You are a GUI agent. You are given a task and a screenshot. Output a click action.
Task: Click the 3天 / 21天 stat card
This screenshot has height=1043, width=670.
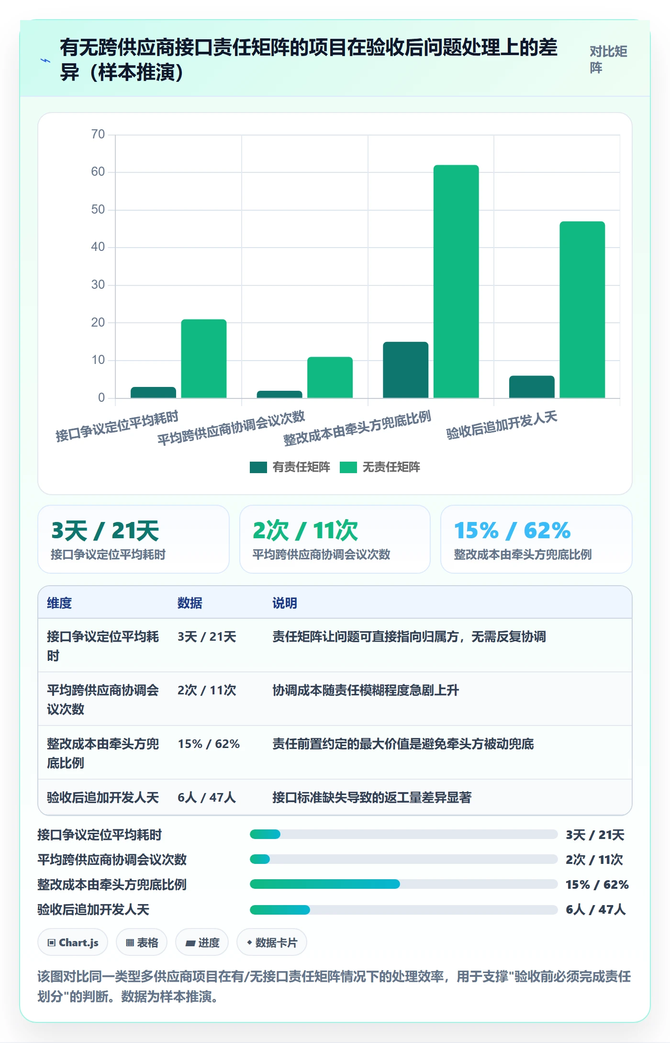[x=134, y=539]
